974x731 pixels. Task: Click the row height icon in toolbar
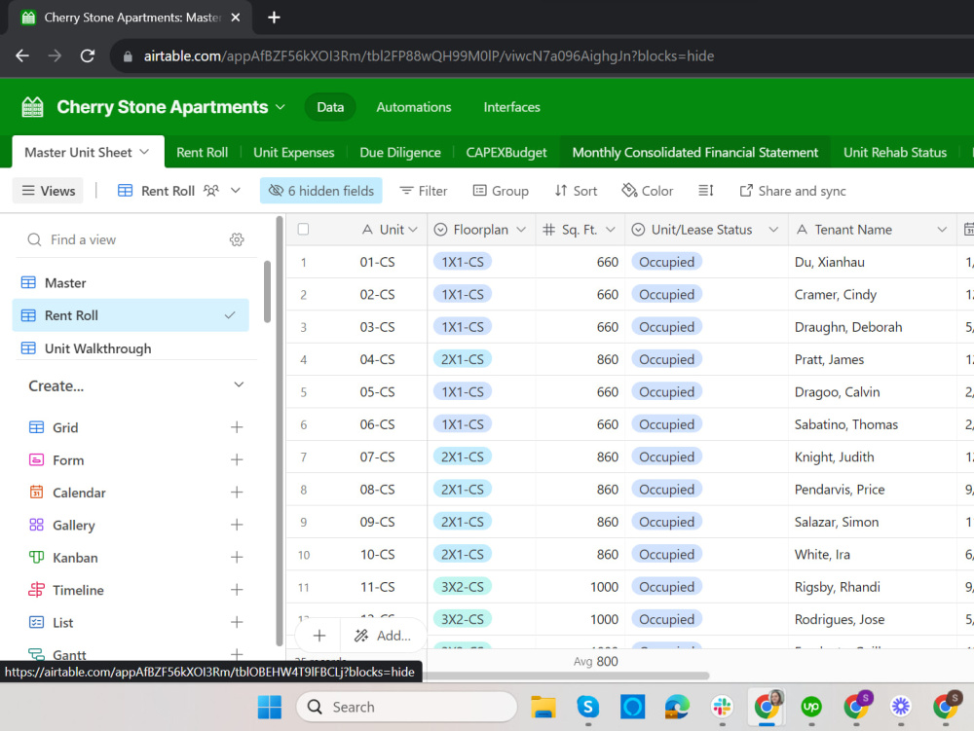pyautogui.click(x=705, y=191)
